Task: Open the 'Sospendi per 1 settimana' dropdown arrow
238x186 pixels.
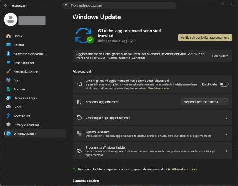Action: 224,102
